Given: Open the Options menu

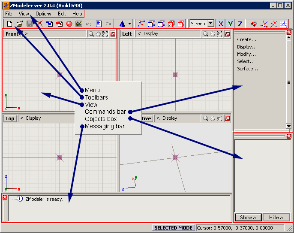Looking at the screenshot, I should click(43, 14).
